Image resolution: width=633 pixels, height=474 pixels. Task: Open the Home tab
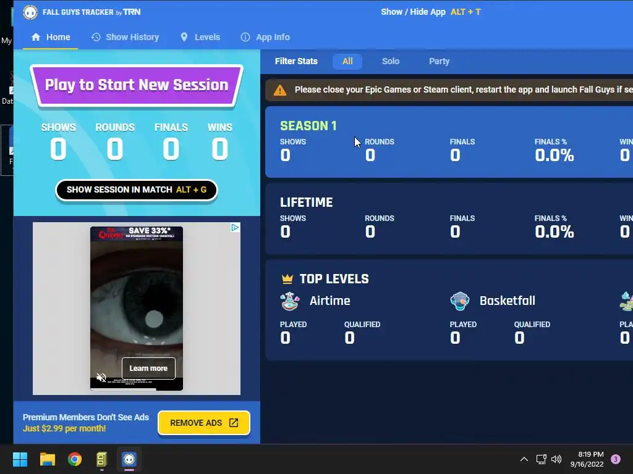pos(51,37)
